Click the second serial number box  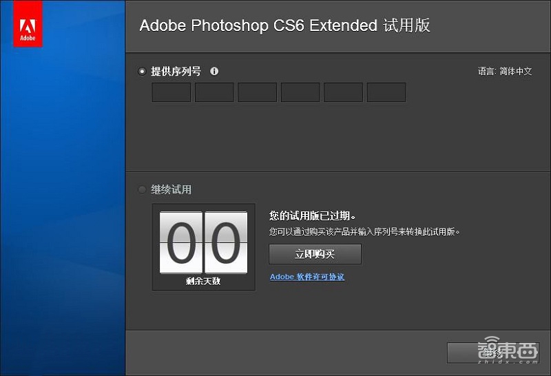[214, 92]
